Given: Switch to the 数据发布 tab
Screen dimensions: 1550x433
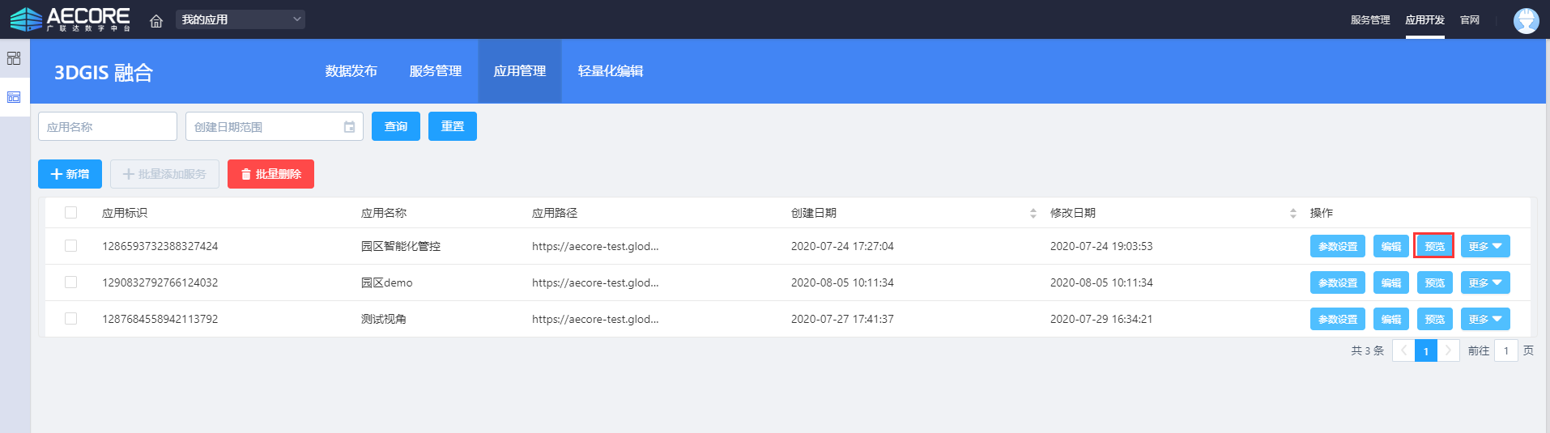Looking at the screenshot, I should (x=351, y=71).
